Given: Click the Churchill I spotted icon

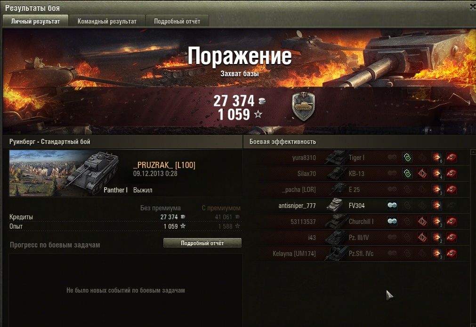Looking at the screenshot, I should pyautogui.click(x=392, y=222).
